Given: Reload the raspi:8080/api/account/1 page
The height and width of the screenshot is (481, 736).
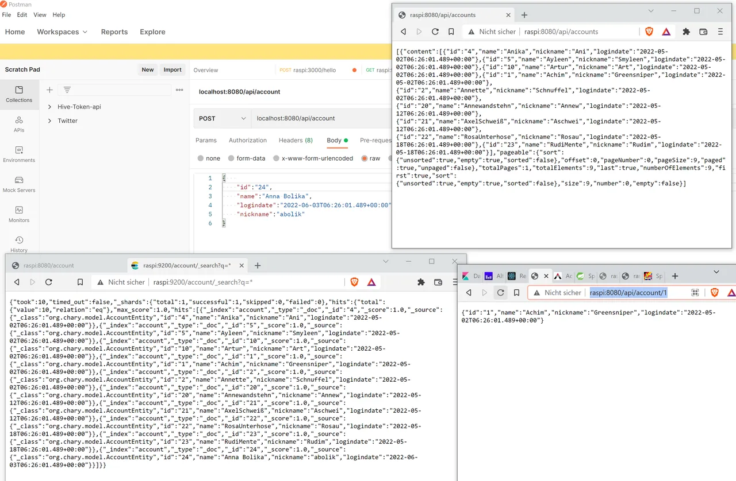Looking at the screenshot, I should coord(501,292).
